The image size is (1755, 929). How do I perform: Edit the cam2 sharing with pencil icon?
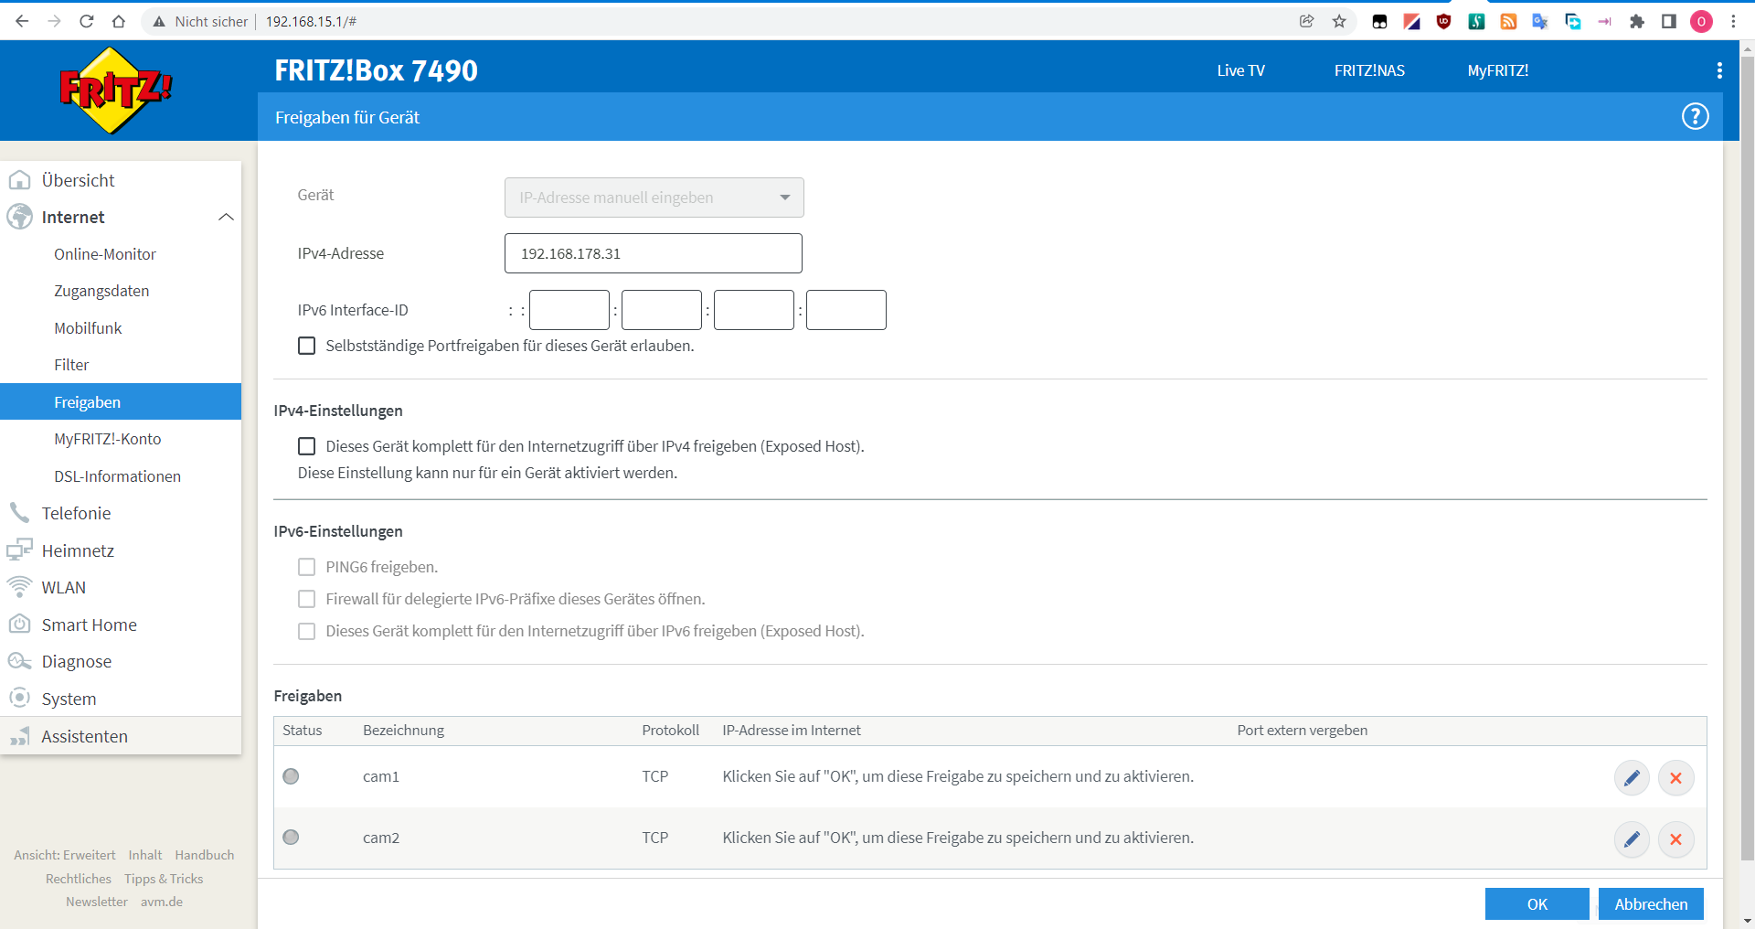(1631, 839)
